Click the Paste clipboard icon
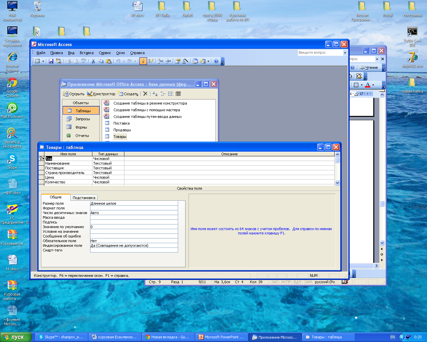 [x=108, y=61]
